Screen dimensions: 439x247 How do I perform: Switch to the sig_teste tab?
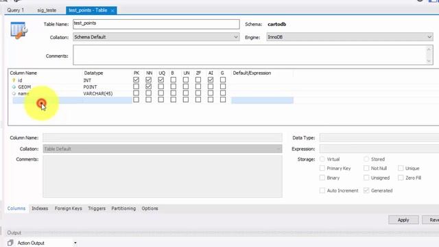(47, 10)
